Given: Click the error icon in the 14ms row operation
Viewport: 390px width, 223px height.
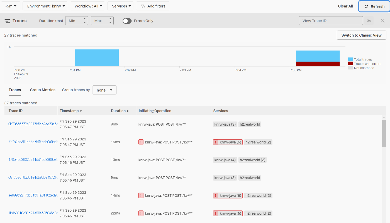Looking at the screenshot, I should click(141, 195).
